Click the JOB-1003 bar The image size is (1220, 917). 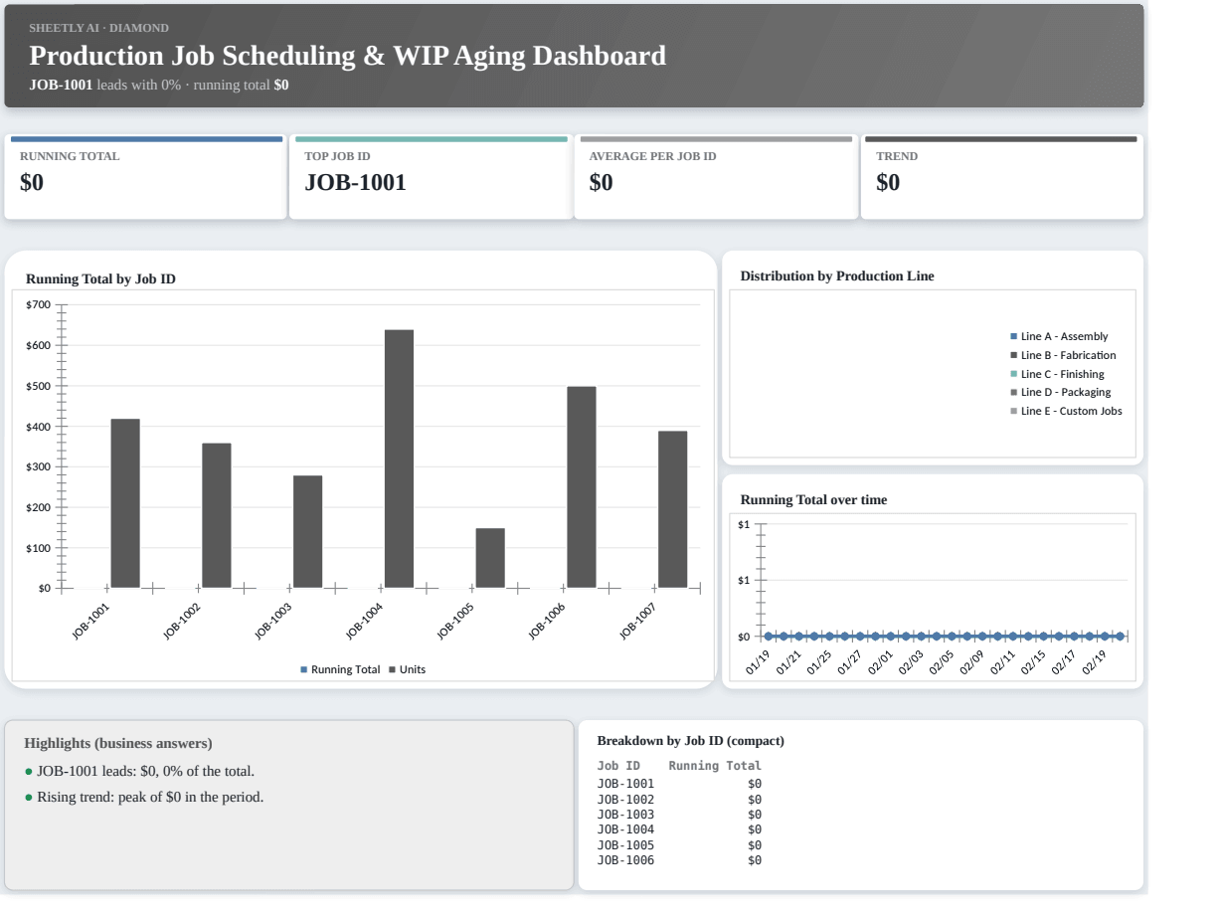click(307, 531)
